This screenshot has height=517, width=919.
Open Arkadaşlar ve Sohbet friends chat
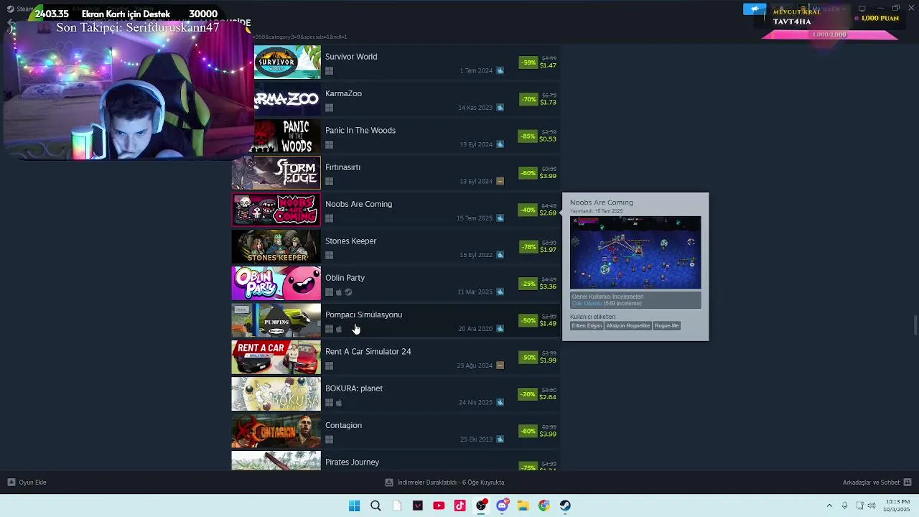(x=877, y=483)
